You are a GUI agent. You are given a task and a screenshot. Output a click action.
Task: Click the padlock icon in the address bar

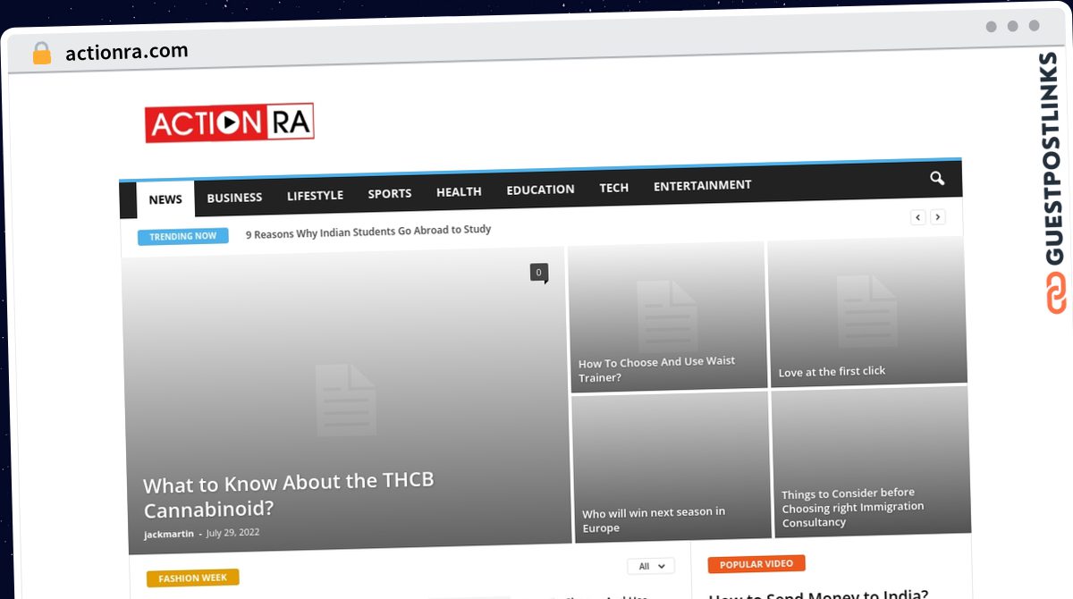point(40,52)
